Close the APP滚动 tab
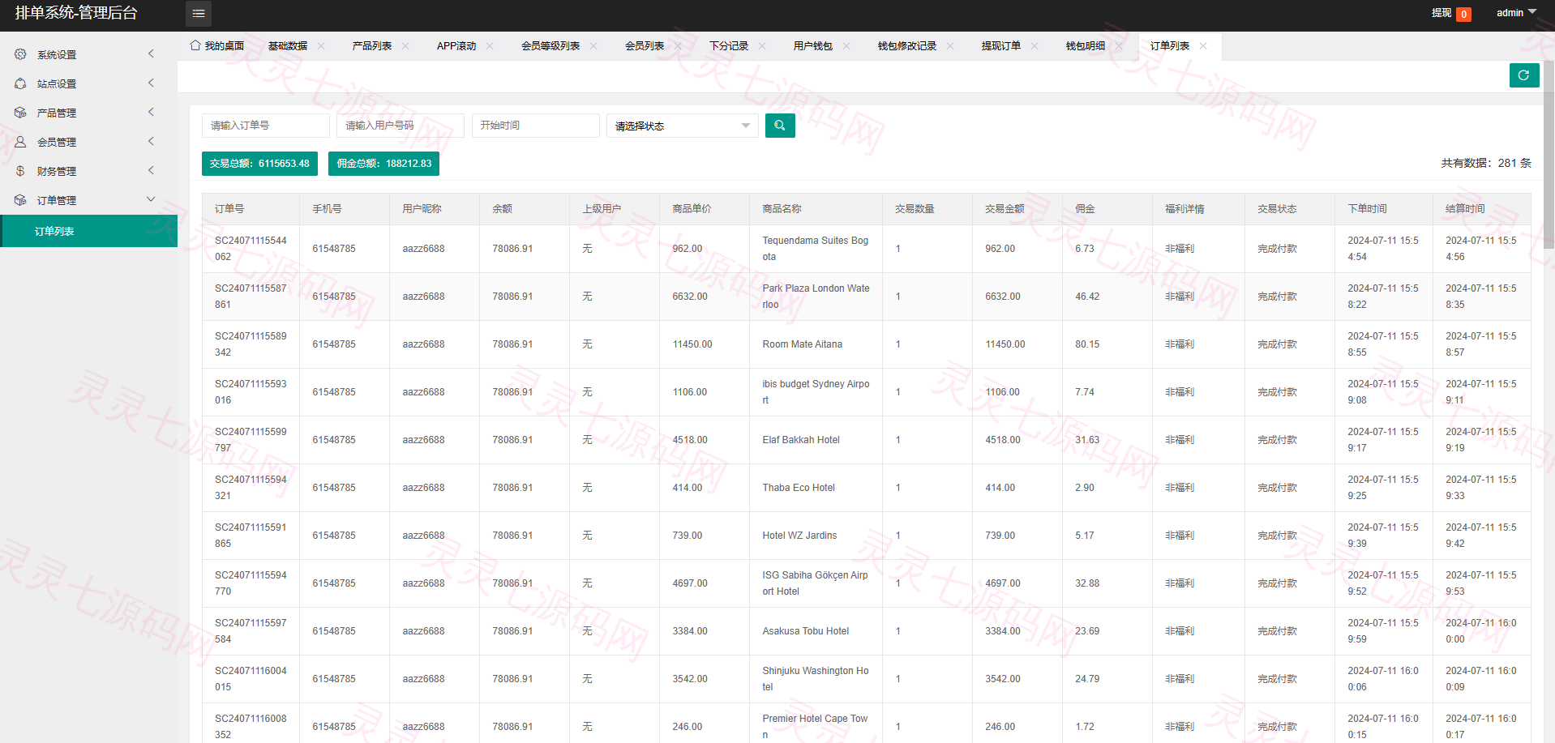Screen dimensions: 1555x743 [x=490, y=46]
